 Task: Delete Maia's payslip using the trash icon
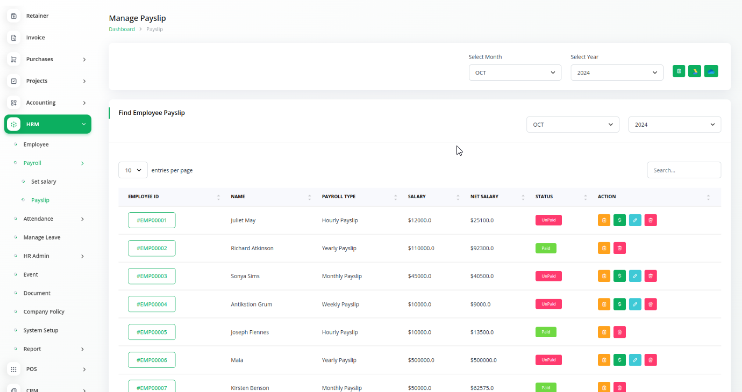pos(651,360)
